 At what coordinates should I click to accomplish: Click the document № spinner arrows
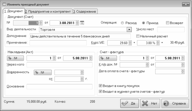point(41,23)
